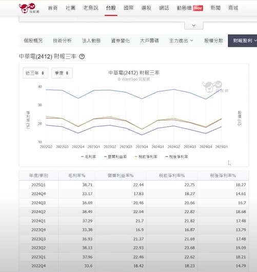Image resolution: width=257 pixels, height=272 pixels.
Task: Open 新聞 in top navigation
Action: pos(215,8)
